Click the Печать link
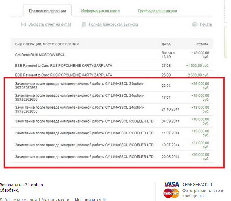The width and height of the screenshot is (231, 201). (x=206, y=25)
